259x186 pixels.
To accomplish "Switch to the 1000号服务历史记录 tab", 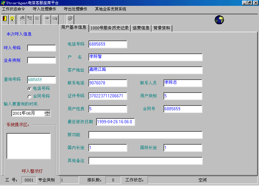I will pos(109,28).
